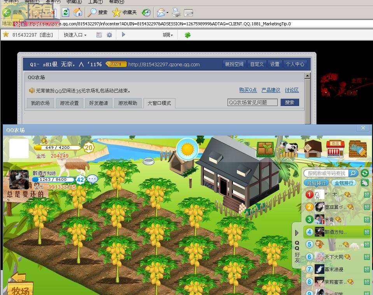
Task: Click the friend search magnifier button
Action: 353,173
